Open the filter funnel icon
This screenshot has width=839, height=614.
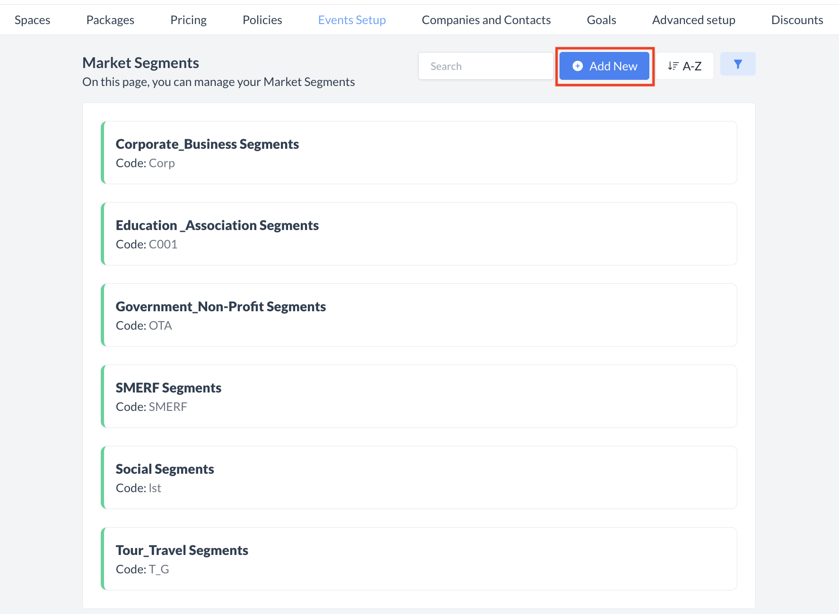pos(737,63)
